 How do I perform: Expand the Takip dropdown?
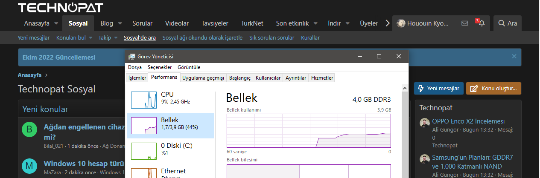click(x=115, y=38)
